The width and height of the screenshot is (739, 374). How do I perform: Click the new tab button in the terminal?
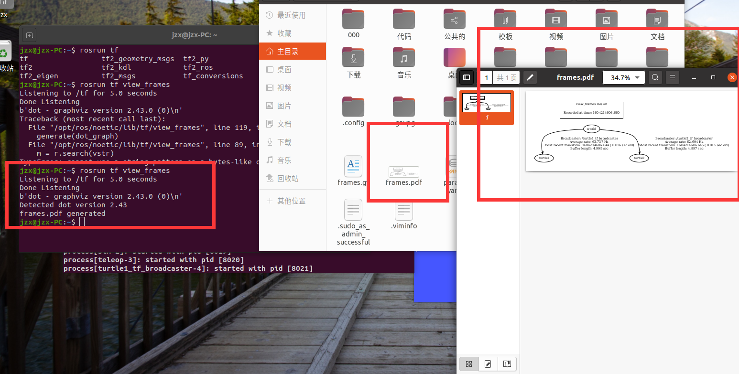[x=29, y=35]
